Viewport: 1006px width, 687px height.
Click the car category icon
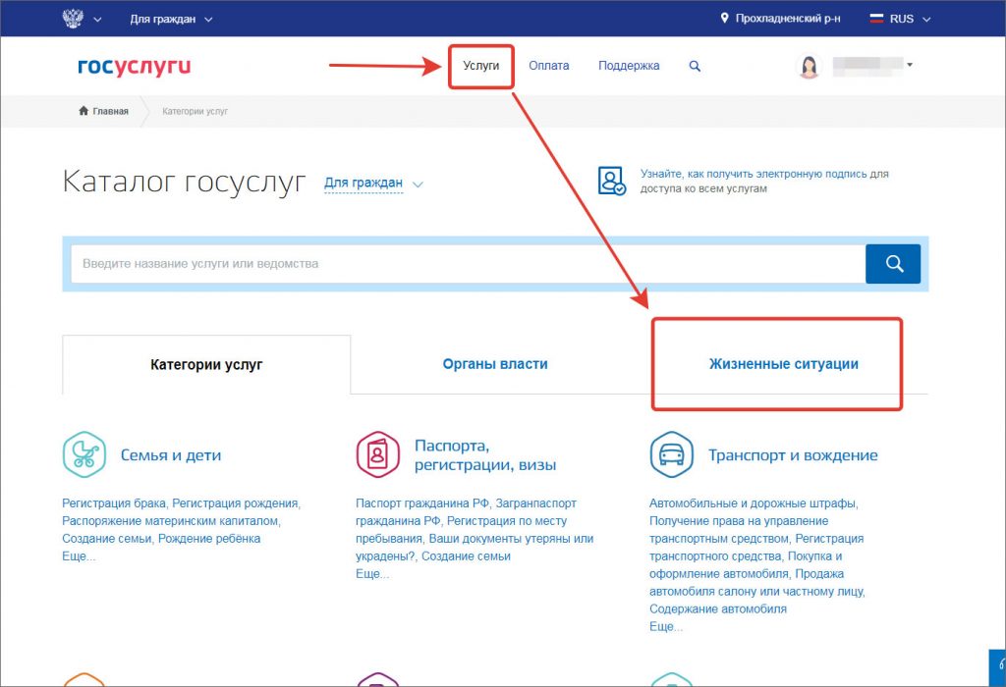(x=671, y=454)
